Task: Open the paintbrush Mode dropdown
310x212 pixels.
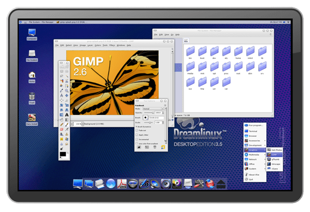Action: click(153, 109)
